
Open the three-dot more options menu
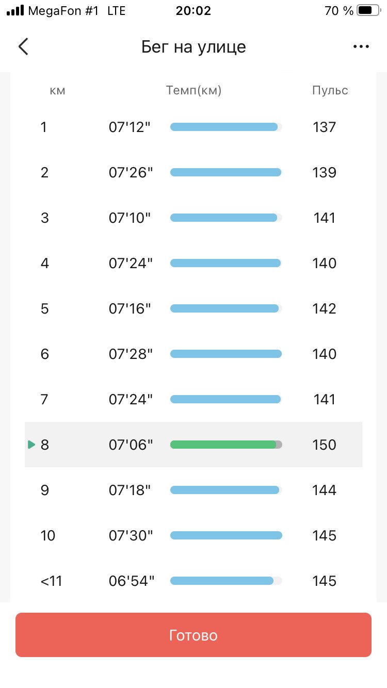coord(361,46)
